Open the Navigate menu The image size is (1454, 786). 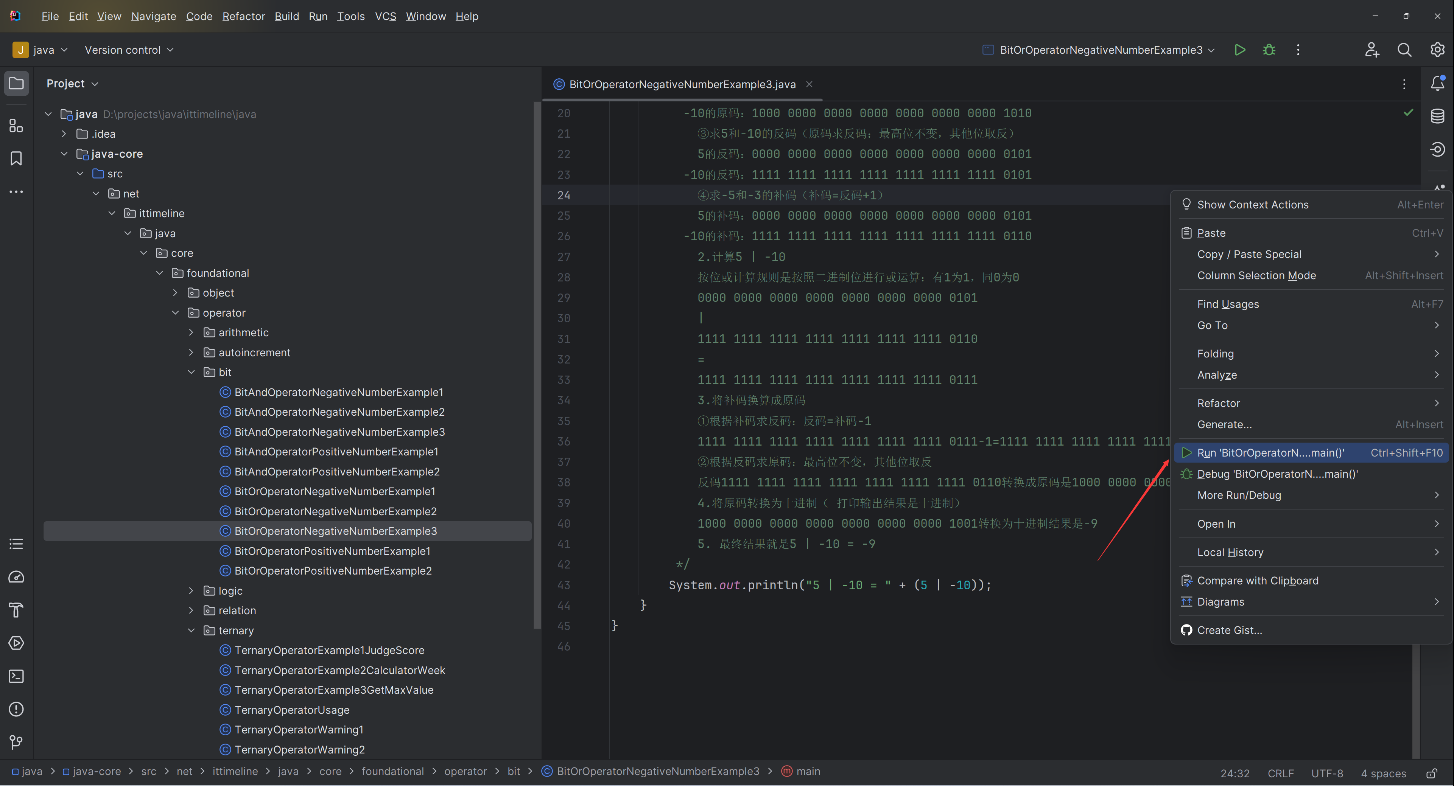(154, 16)
